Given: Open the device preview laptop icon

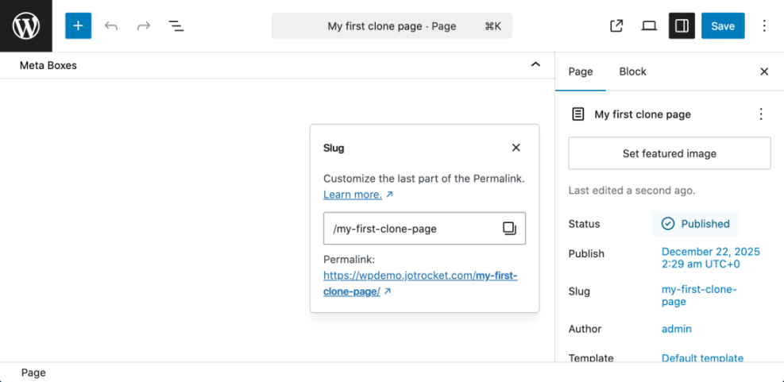Looking at the screenshot, I should pyautogui.click(x=649, y=26).
